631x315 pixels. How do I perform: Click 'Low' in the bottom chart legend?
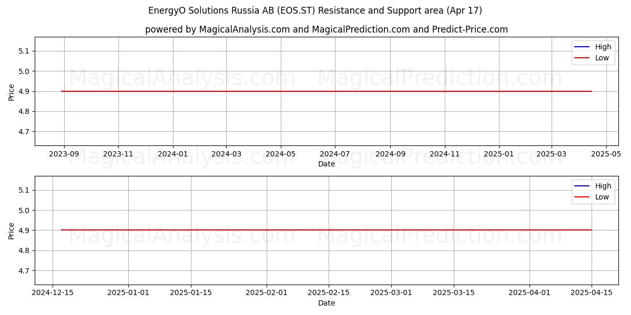602,197
